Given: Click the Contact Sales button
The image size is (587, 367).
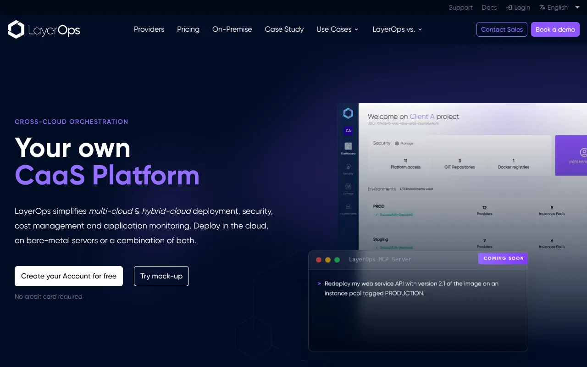Looking at the screenshot, I should point(502,29).
